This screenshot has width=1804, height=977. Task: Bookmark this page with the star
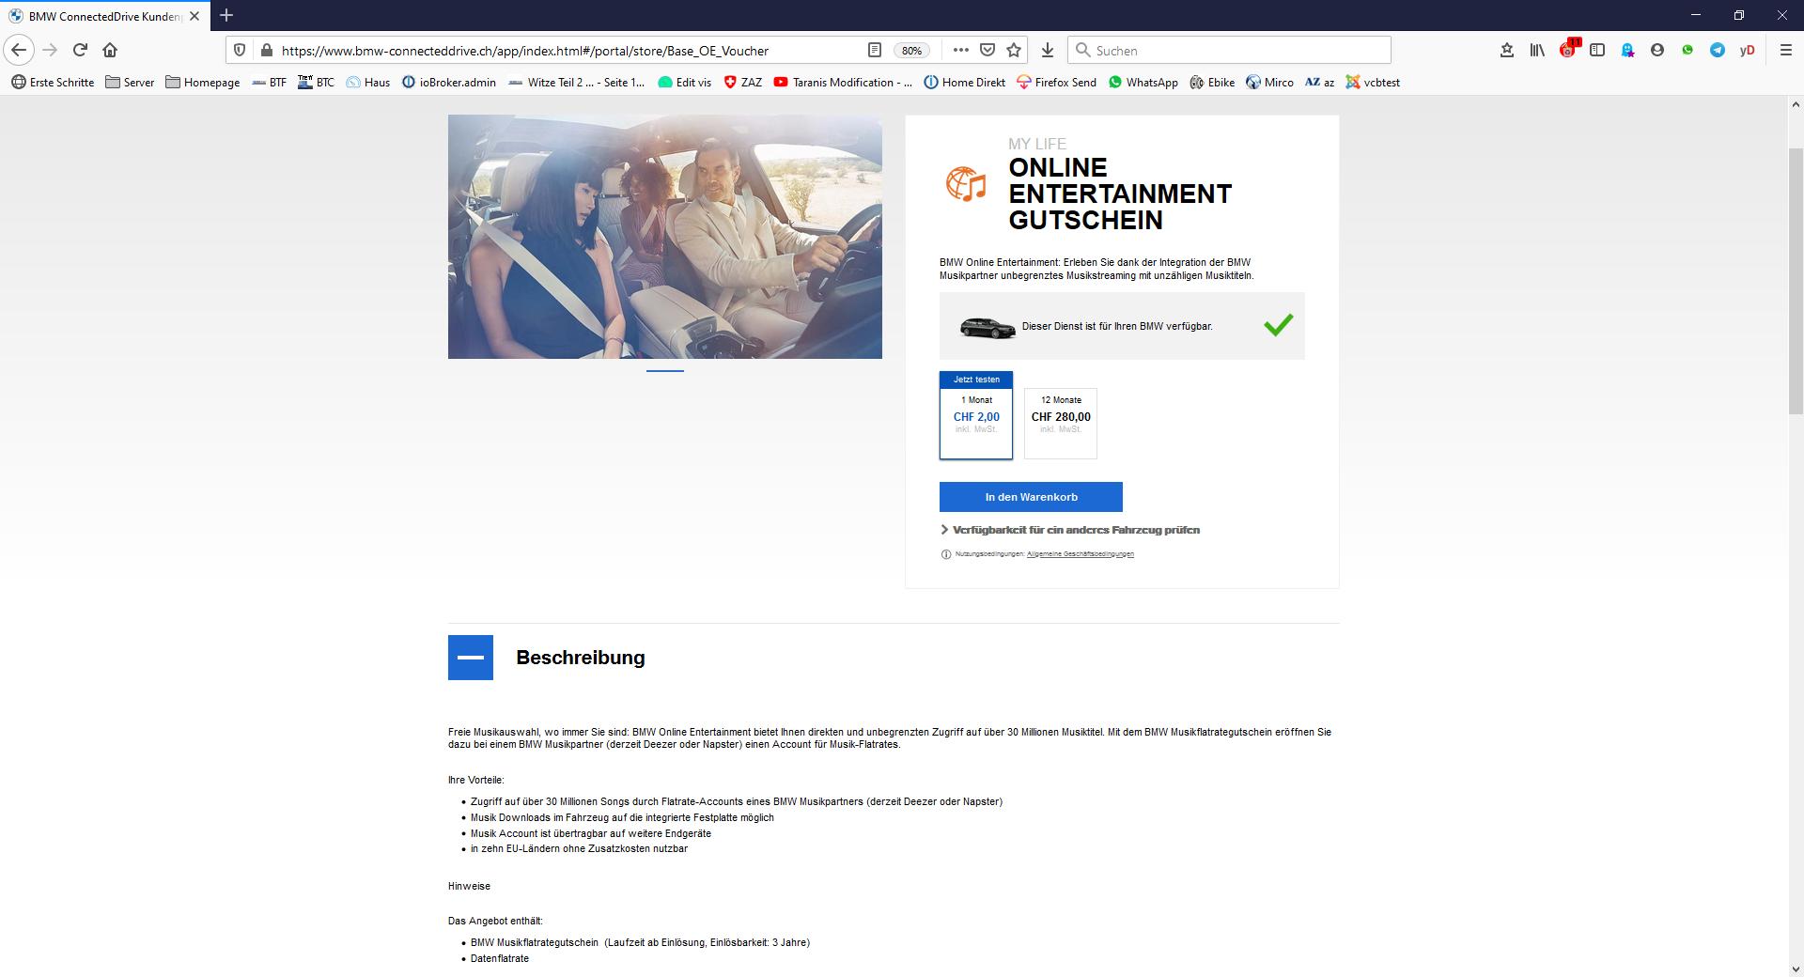(x=1014, y=50)
